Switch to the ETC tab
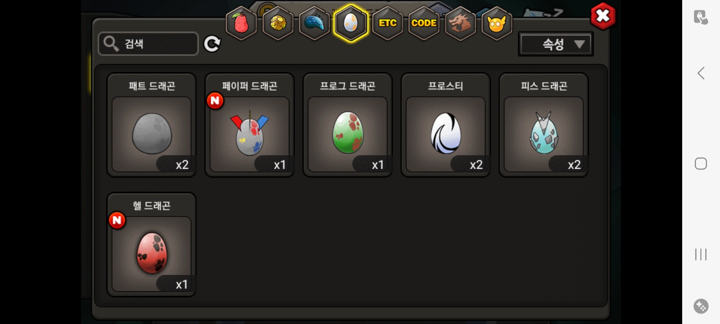The image size is (720, 324). click(387, 23)
